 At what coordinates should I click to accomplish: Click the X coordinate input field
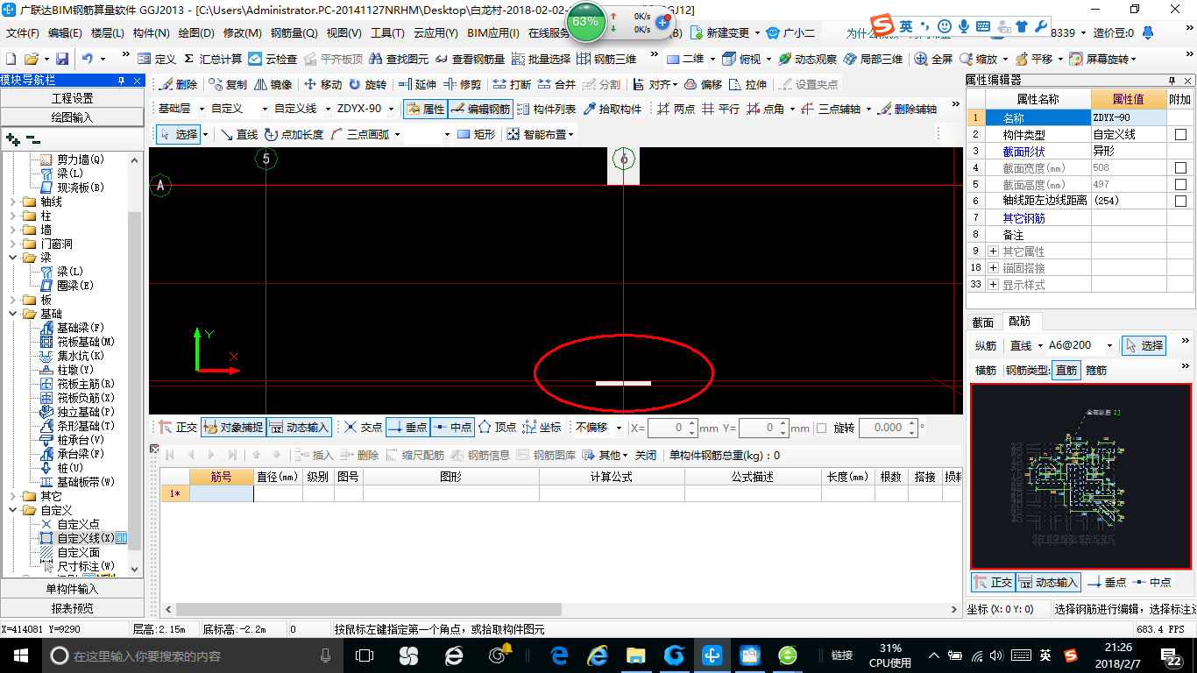tap(673, 429)
